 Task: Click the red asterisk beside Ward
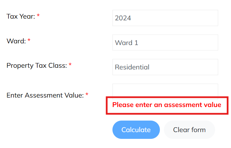point(29,41)
